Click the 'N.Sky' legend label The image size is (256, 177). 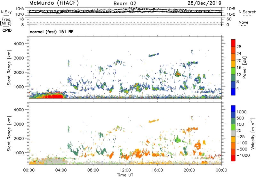(6, 12)
